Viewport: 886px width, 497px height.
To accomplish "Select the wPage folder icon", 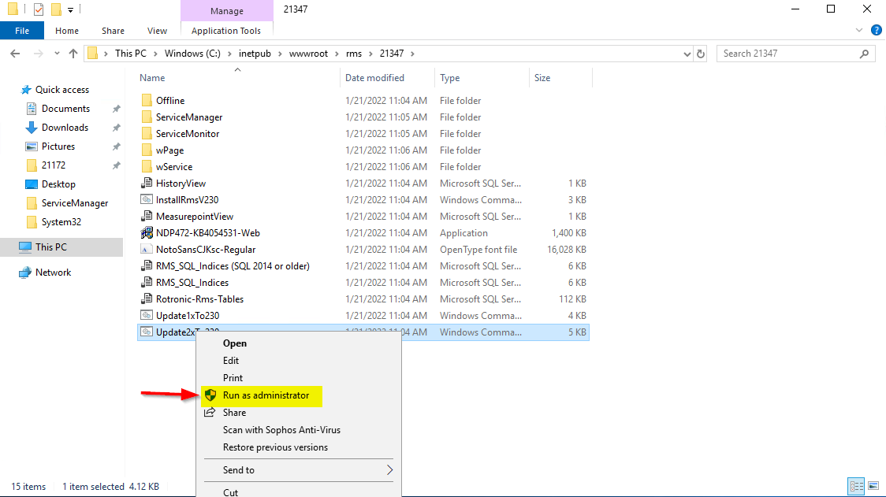I will [x=147, y=150].
